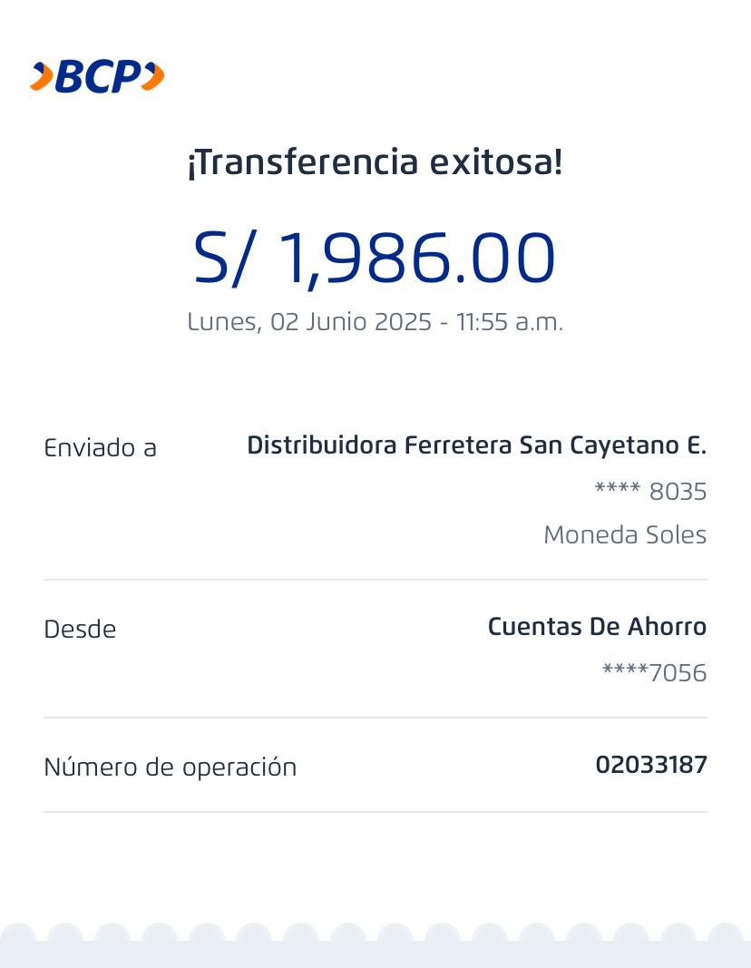The height and width of the screenshot is (968, 751).
Task: Click the date 'Lunes, 02 Junio 2025'
Action: click(308, 322)
